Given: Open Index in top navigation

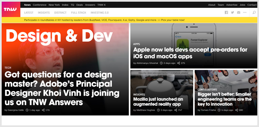Looking at the screenshot, I should coord(65,5).
